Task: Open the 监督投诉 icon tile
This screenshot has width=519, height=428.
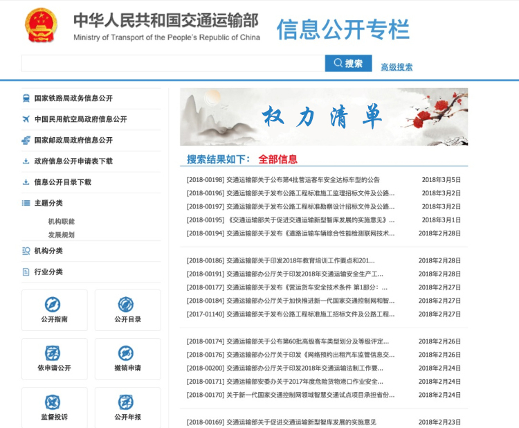Action: (x=55, y=408)
